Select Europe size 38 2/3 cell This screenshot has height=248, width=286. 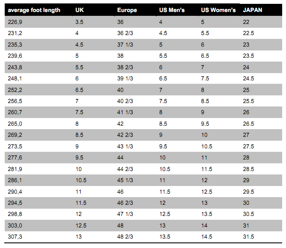point(125,67)
